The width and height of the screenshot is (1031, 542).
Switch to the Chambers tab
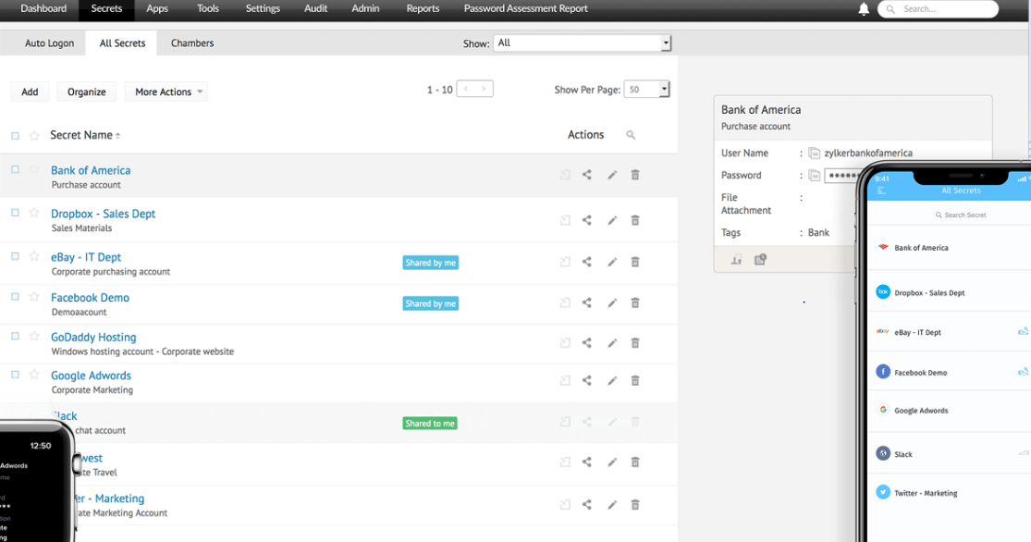(x=192, y=43)
